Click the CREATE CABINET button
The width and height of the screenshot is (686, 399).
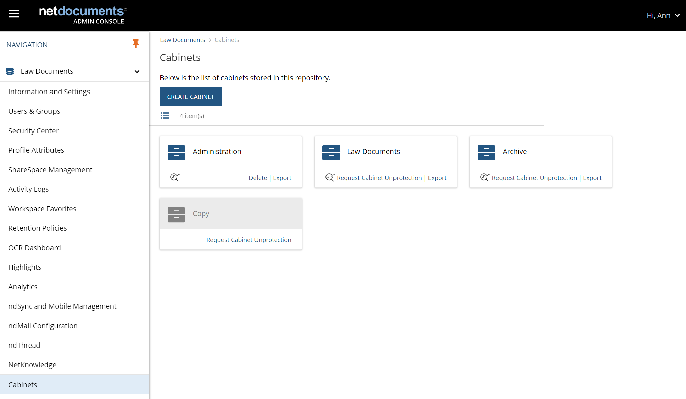(x=191, y=97)
